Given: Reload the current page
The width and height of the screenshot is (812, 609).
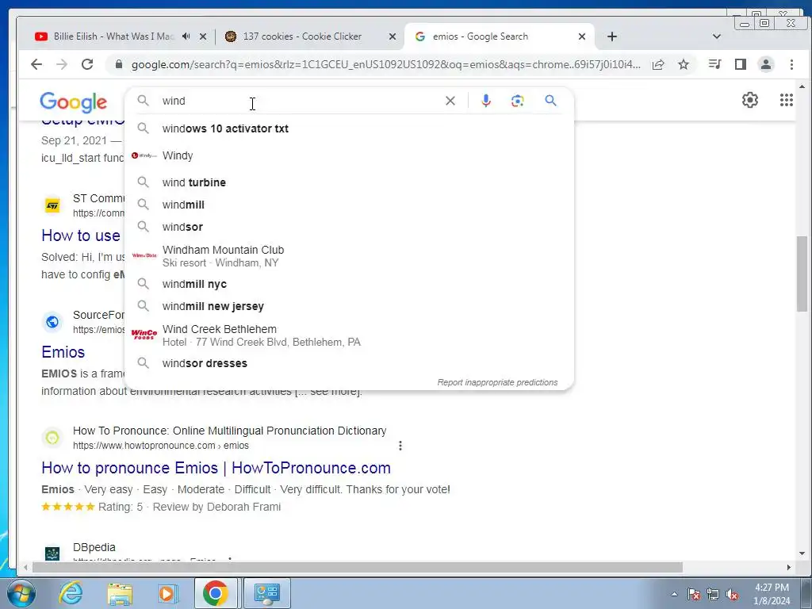Looking at the screenshot, I should point(87,64).
